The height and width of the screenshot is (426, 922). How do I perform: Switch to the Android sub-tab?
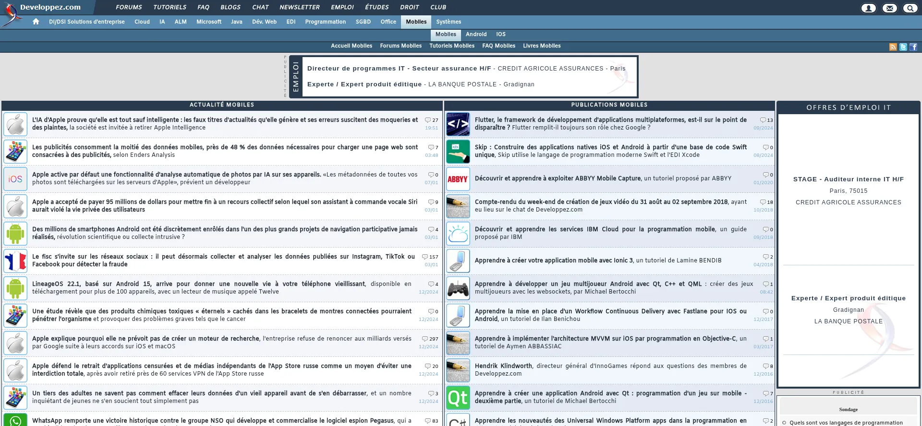[476, 34]
